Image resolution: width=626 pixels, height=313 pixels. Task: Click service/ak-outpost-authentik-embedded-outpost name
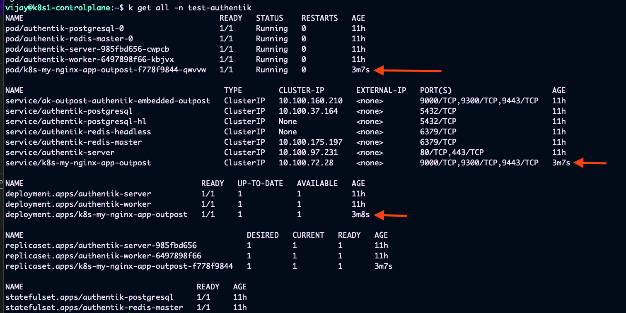tap(108, 101)
